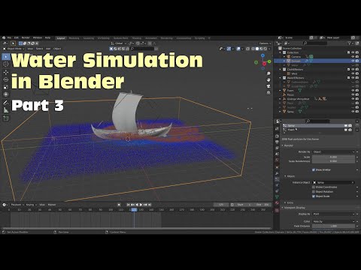Disable the Object Scale checkbox
This screenshot has height=270, width=361.
pos(314,196)
